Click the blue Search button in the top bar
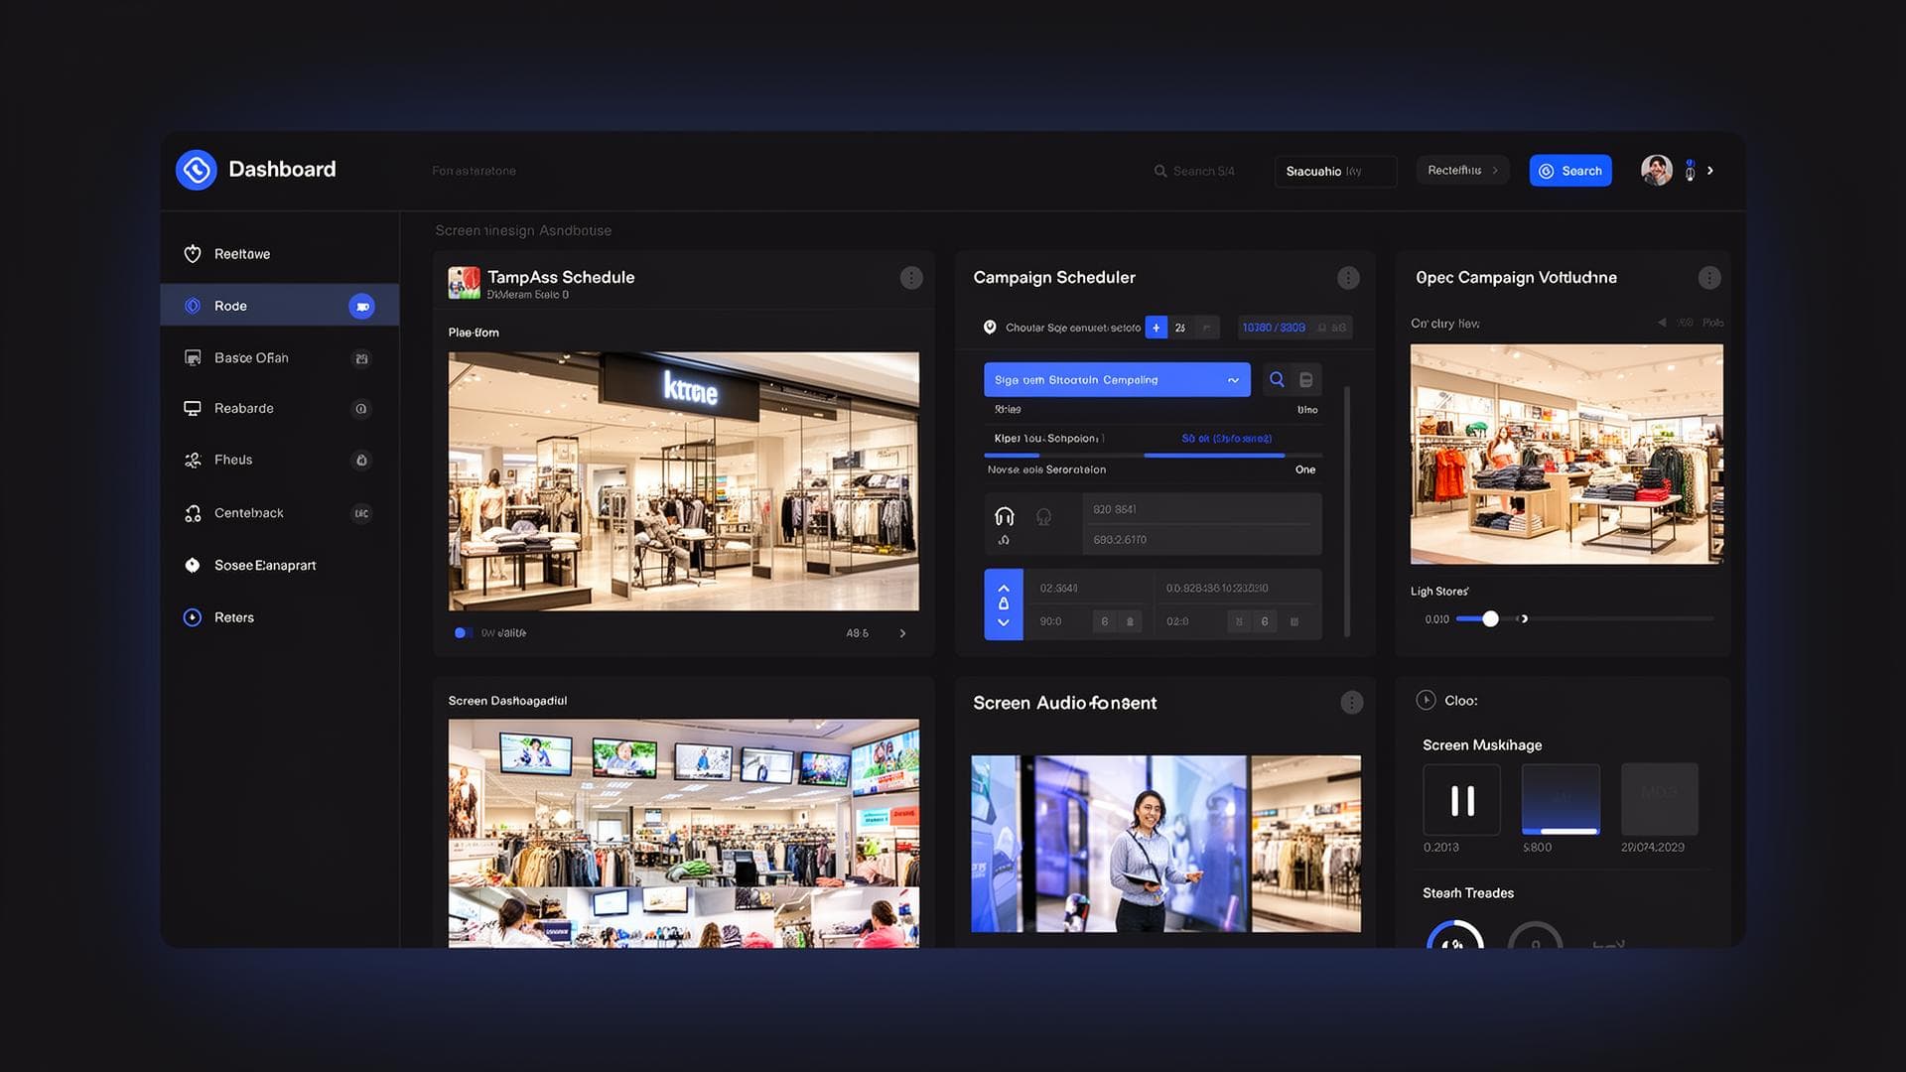Image resolution: width=1906 pixels, height=1072 pixels. click(x=1570, y=170)
